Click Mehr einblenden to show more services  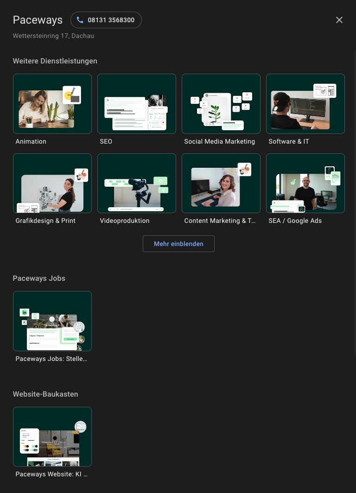178,244
